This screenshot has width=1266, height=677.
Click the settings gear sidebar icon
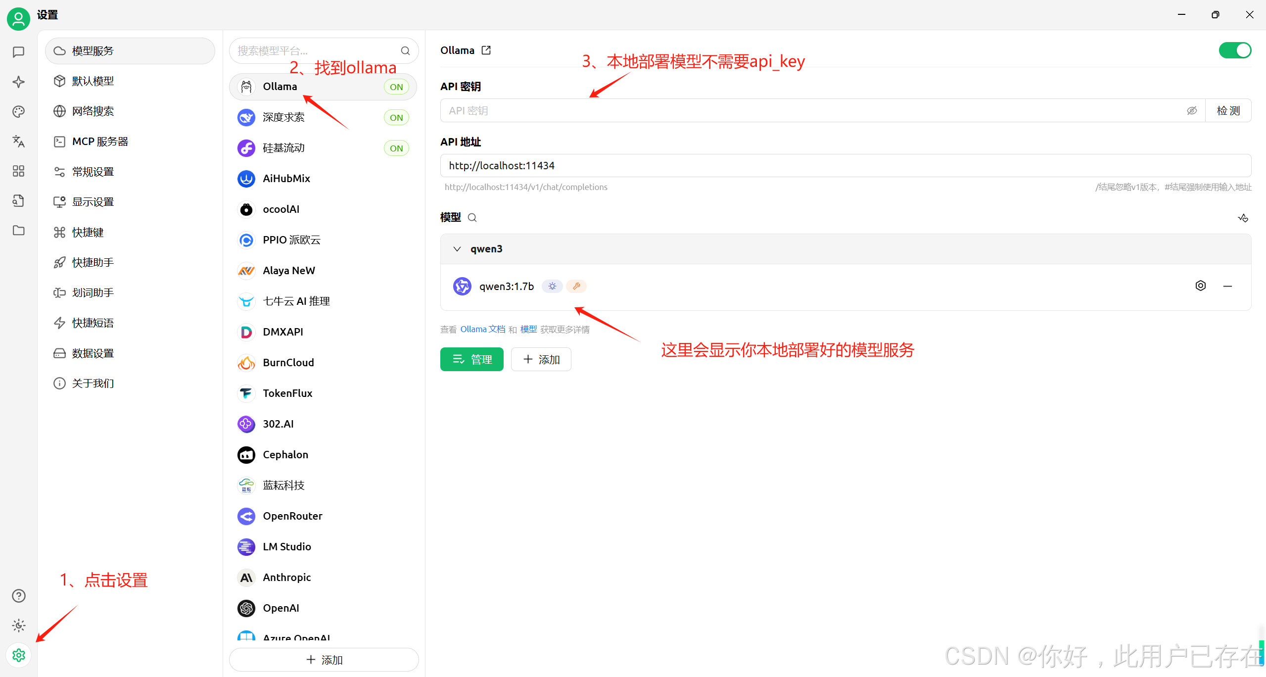tap(18, 655)
